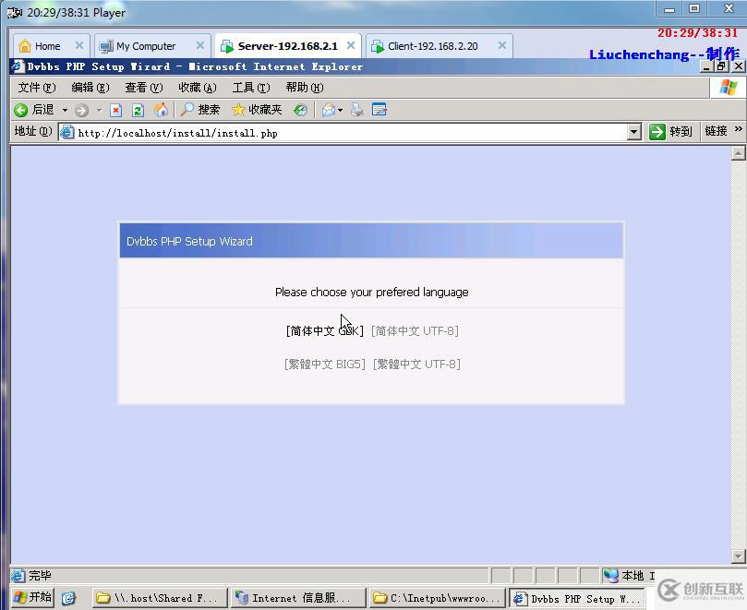
Task: Click the page scrollbar up arrow
Action: [x=739, y=153]
